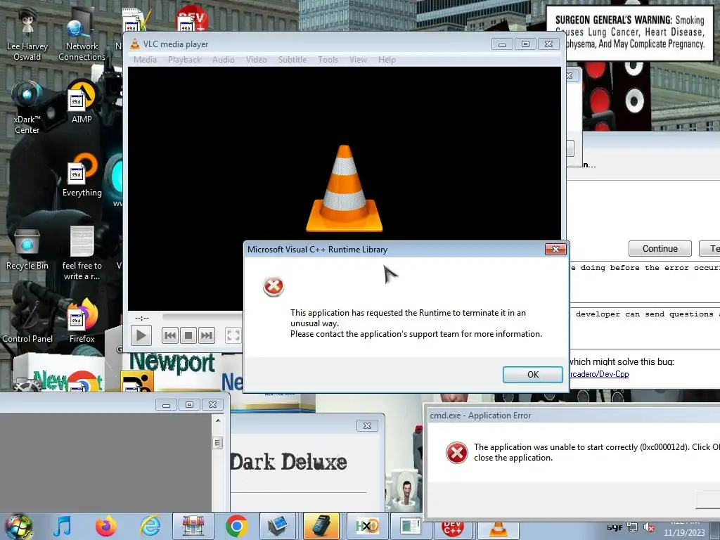Select the Firefox desktop shortcut
720x540 pixels.
coord(82,321)
